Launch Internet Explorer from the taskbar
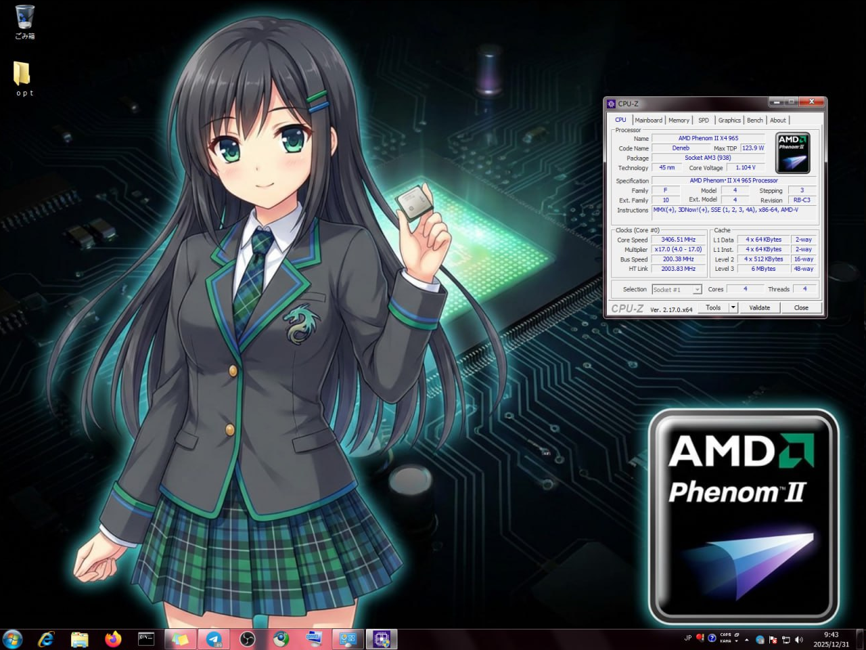 (46, 639)
